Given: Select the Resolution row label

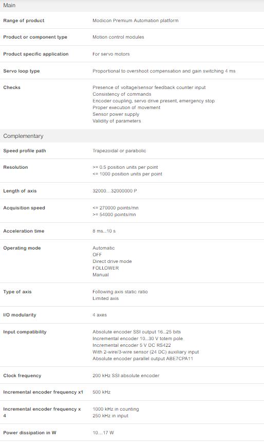Looking at the screenshot, I should [x=15, y=167].
